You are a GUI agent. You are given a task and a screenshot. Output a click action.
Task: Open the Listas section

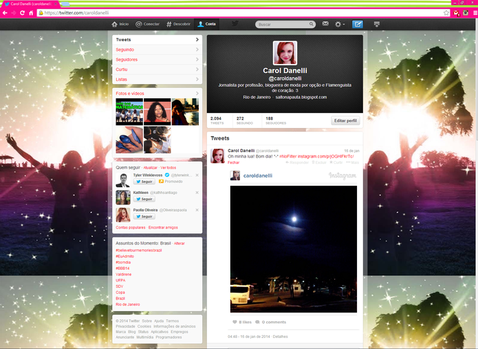(x=157, y=79)
